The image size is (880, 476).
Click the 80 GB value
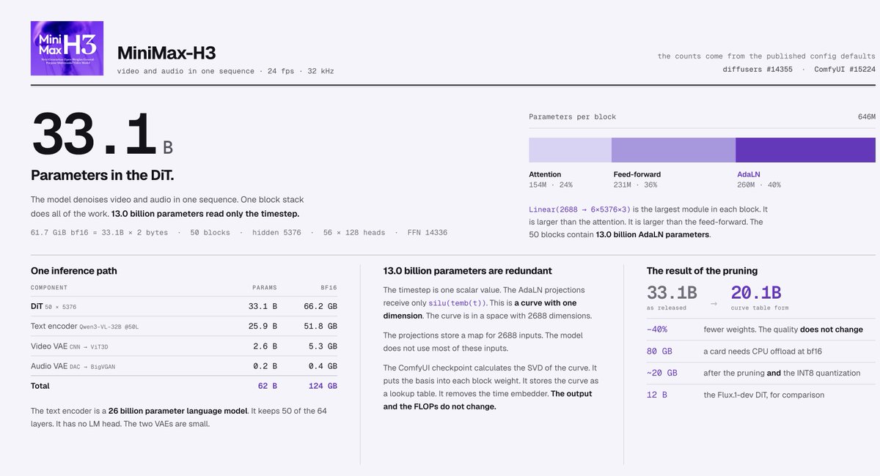pyautogui.click(x=658, y=352)
